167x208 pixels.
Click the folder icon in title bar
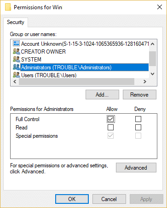(8, 7)
